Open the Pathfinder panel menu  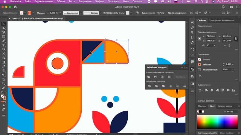pos(186,67)
